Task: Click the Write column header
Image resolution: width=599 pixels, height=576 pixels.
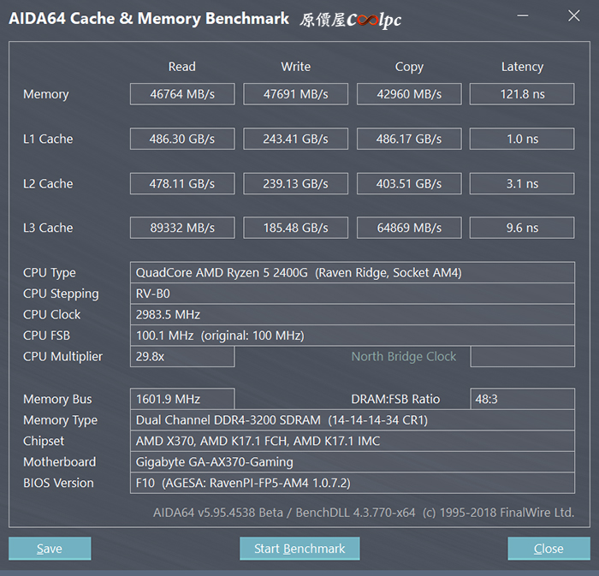Action: click(296, 67)
